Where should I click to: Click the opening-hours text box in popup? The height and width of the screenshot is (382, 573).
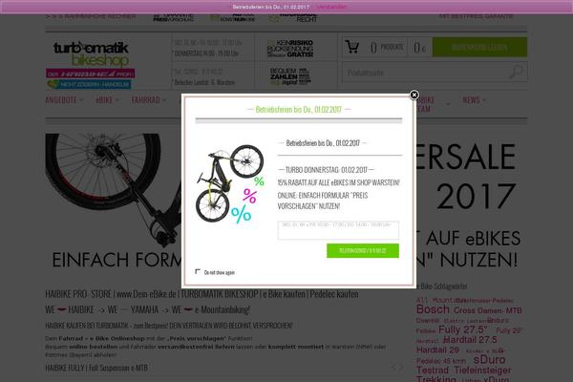338,230
